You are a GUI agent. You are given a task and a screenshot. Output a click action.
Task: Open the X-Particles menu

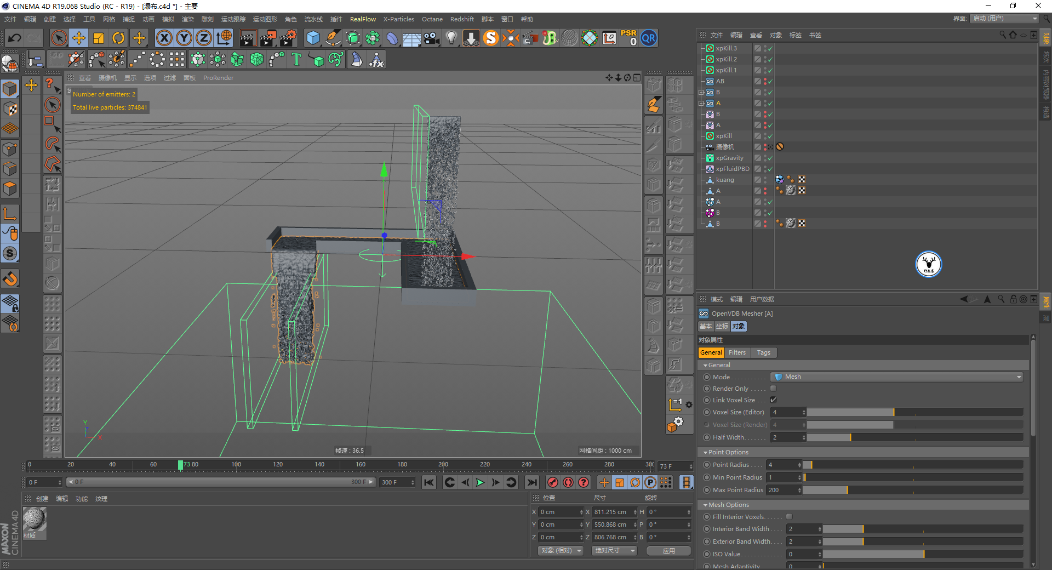[x=398, y=19]
